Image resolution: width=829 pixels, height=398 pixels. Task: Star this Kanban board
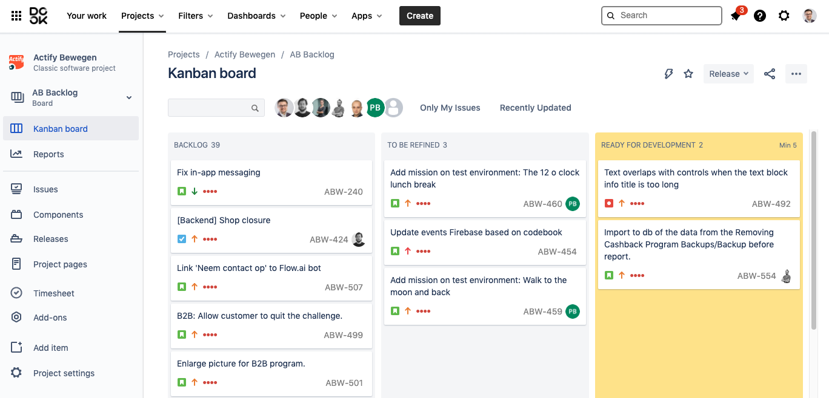click(688, 74)
